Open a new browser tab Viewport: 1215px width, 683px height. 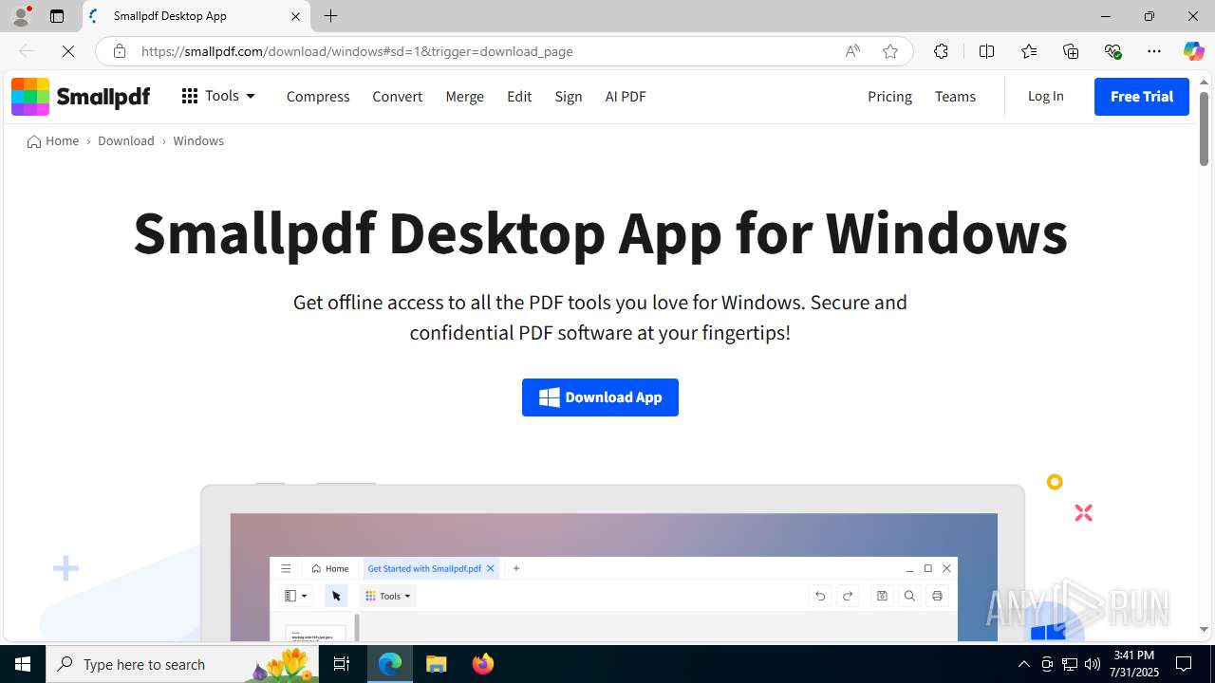coord(330,16)
